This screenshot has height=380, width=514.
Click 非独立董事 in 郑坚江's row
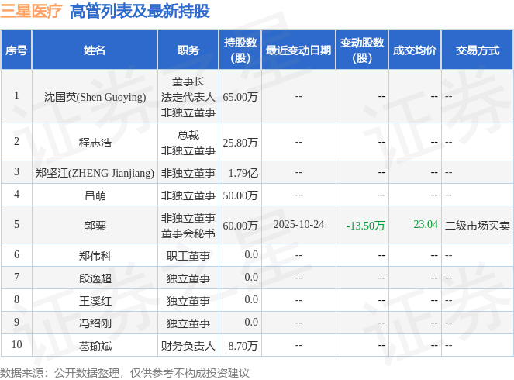(188, 173)
